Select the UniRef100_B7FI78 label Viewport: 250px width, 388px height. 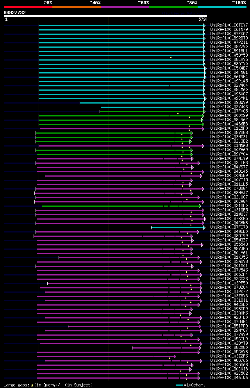pyautogui.click(x=229, y=227)
